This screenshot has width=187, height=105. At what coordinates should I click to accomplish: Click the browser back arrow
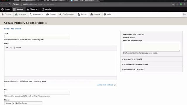pyautogui.click(x=2, y=4)
